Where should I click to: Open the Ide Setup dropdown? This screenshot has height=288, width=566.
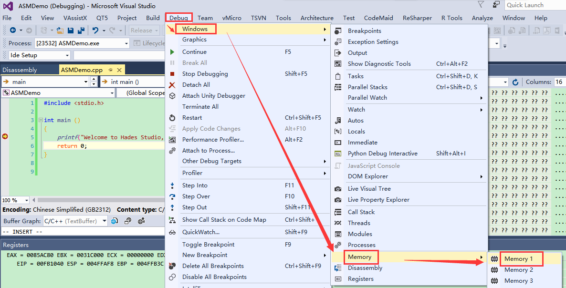[67, 55]
